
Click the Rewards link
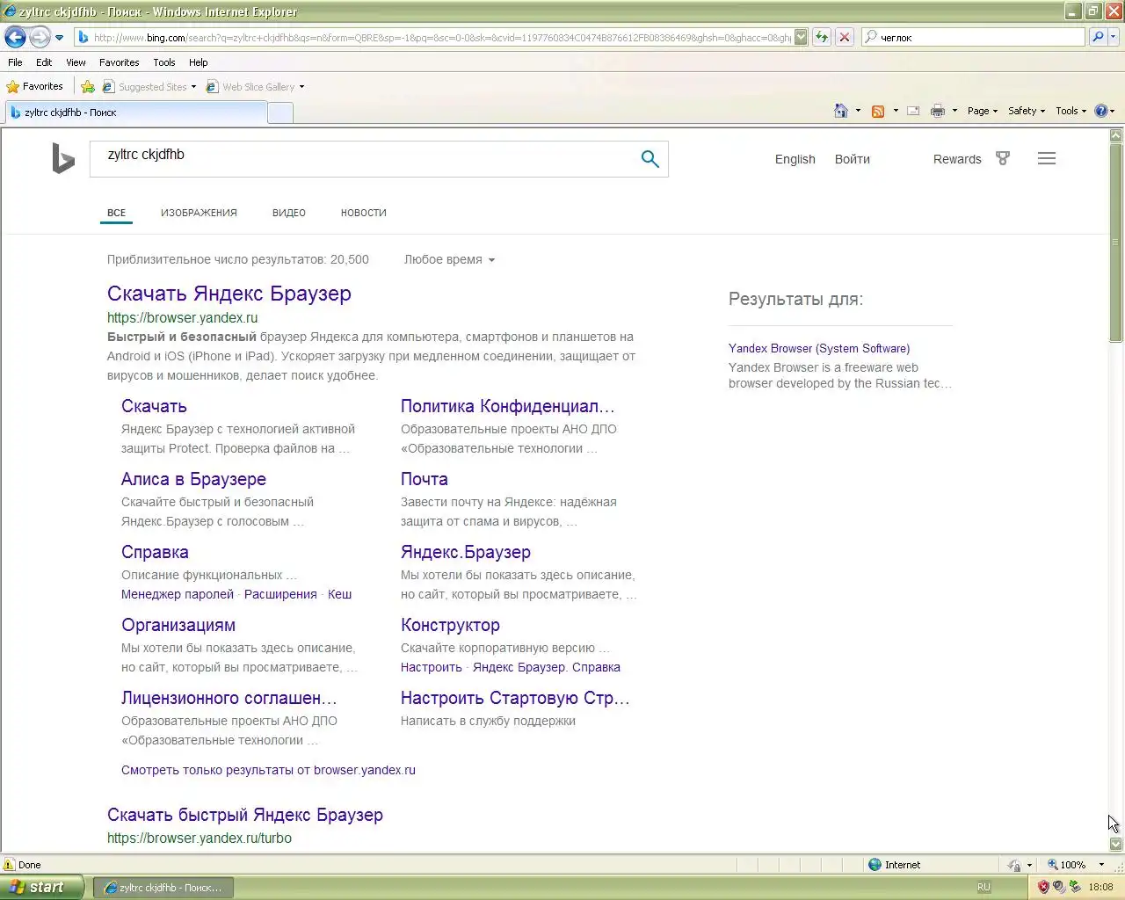(957, 159)
